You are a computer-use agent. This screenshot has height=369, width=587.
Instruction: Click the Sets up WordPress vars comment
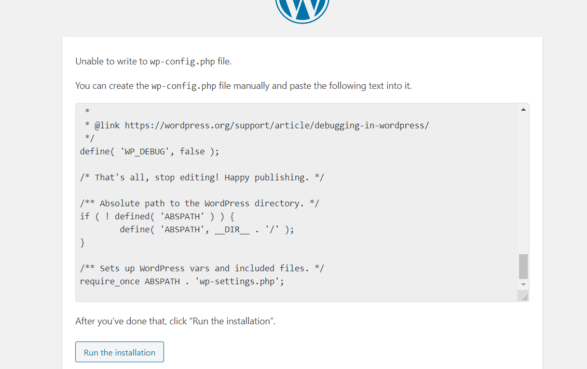point(202,268)
